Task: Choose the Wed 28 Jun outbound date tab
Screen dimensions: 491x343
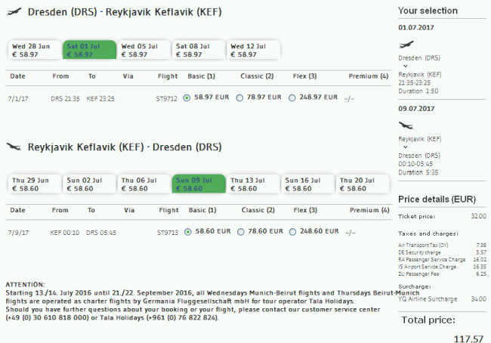Action: pyautogui.click(x=35, y=50)
